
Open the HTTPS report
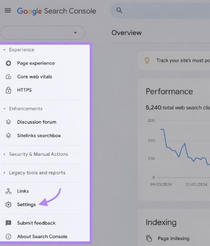coord(24,90)
